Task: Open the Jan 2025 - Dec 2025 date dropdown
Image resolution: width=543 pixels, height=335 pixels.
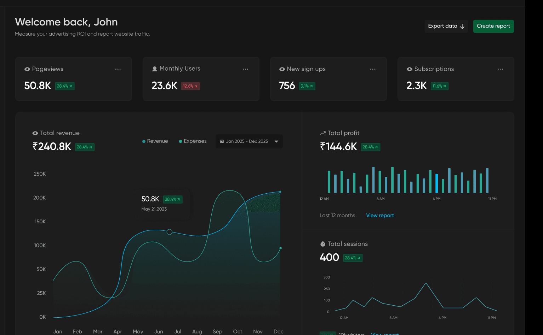Action: [x=249, y=141]
